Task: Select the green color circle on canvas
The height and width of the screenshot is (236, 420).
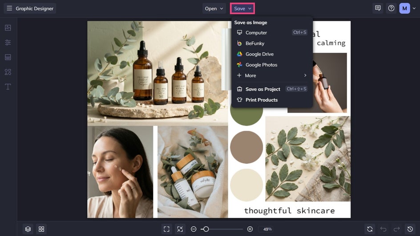Action: point(246,116)
